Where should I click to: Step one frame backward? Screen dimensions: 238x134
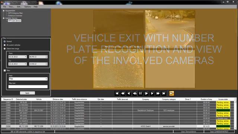[x=135, y=93]
